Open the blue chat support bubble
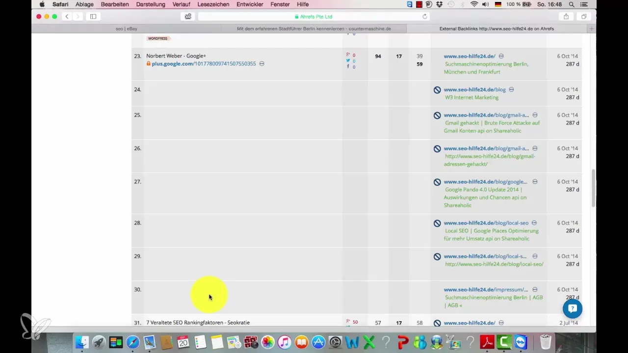 point(573,308)
